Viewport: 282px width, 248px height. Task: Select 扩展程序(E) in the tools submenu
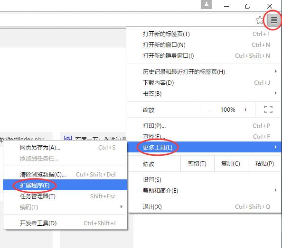coord(65,185)
